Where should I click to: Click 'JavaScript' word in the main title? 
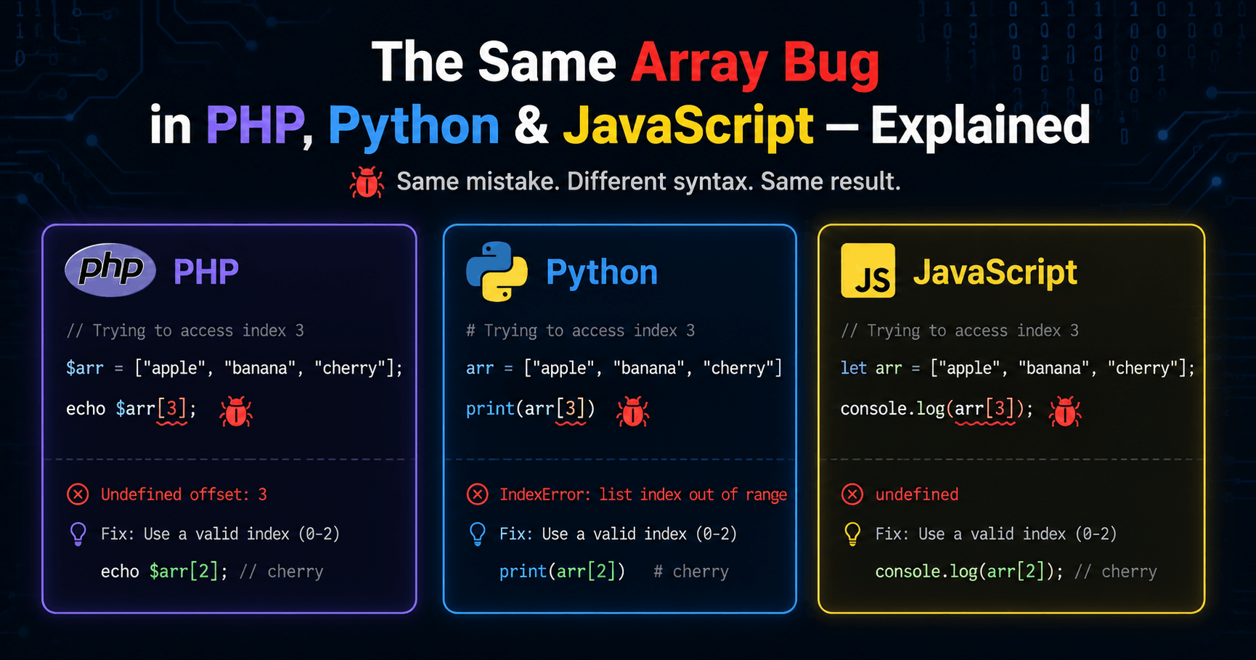pos(688,127)
